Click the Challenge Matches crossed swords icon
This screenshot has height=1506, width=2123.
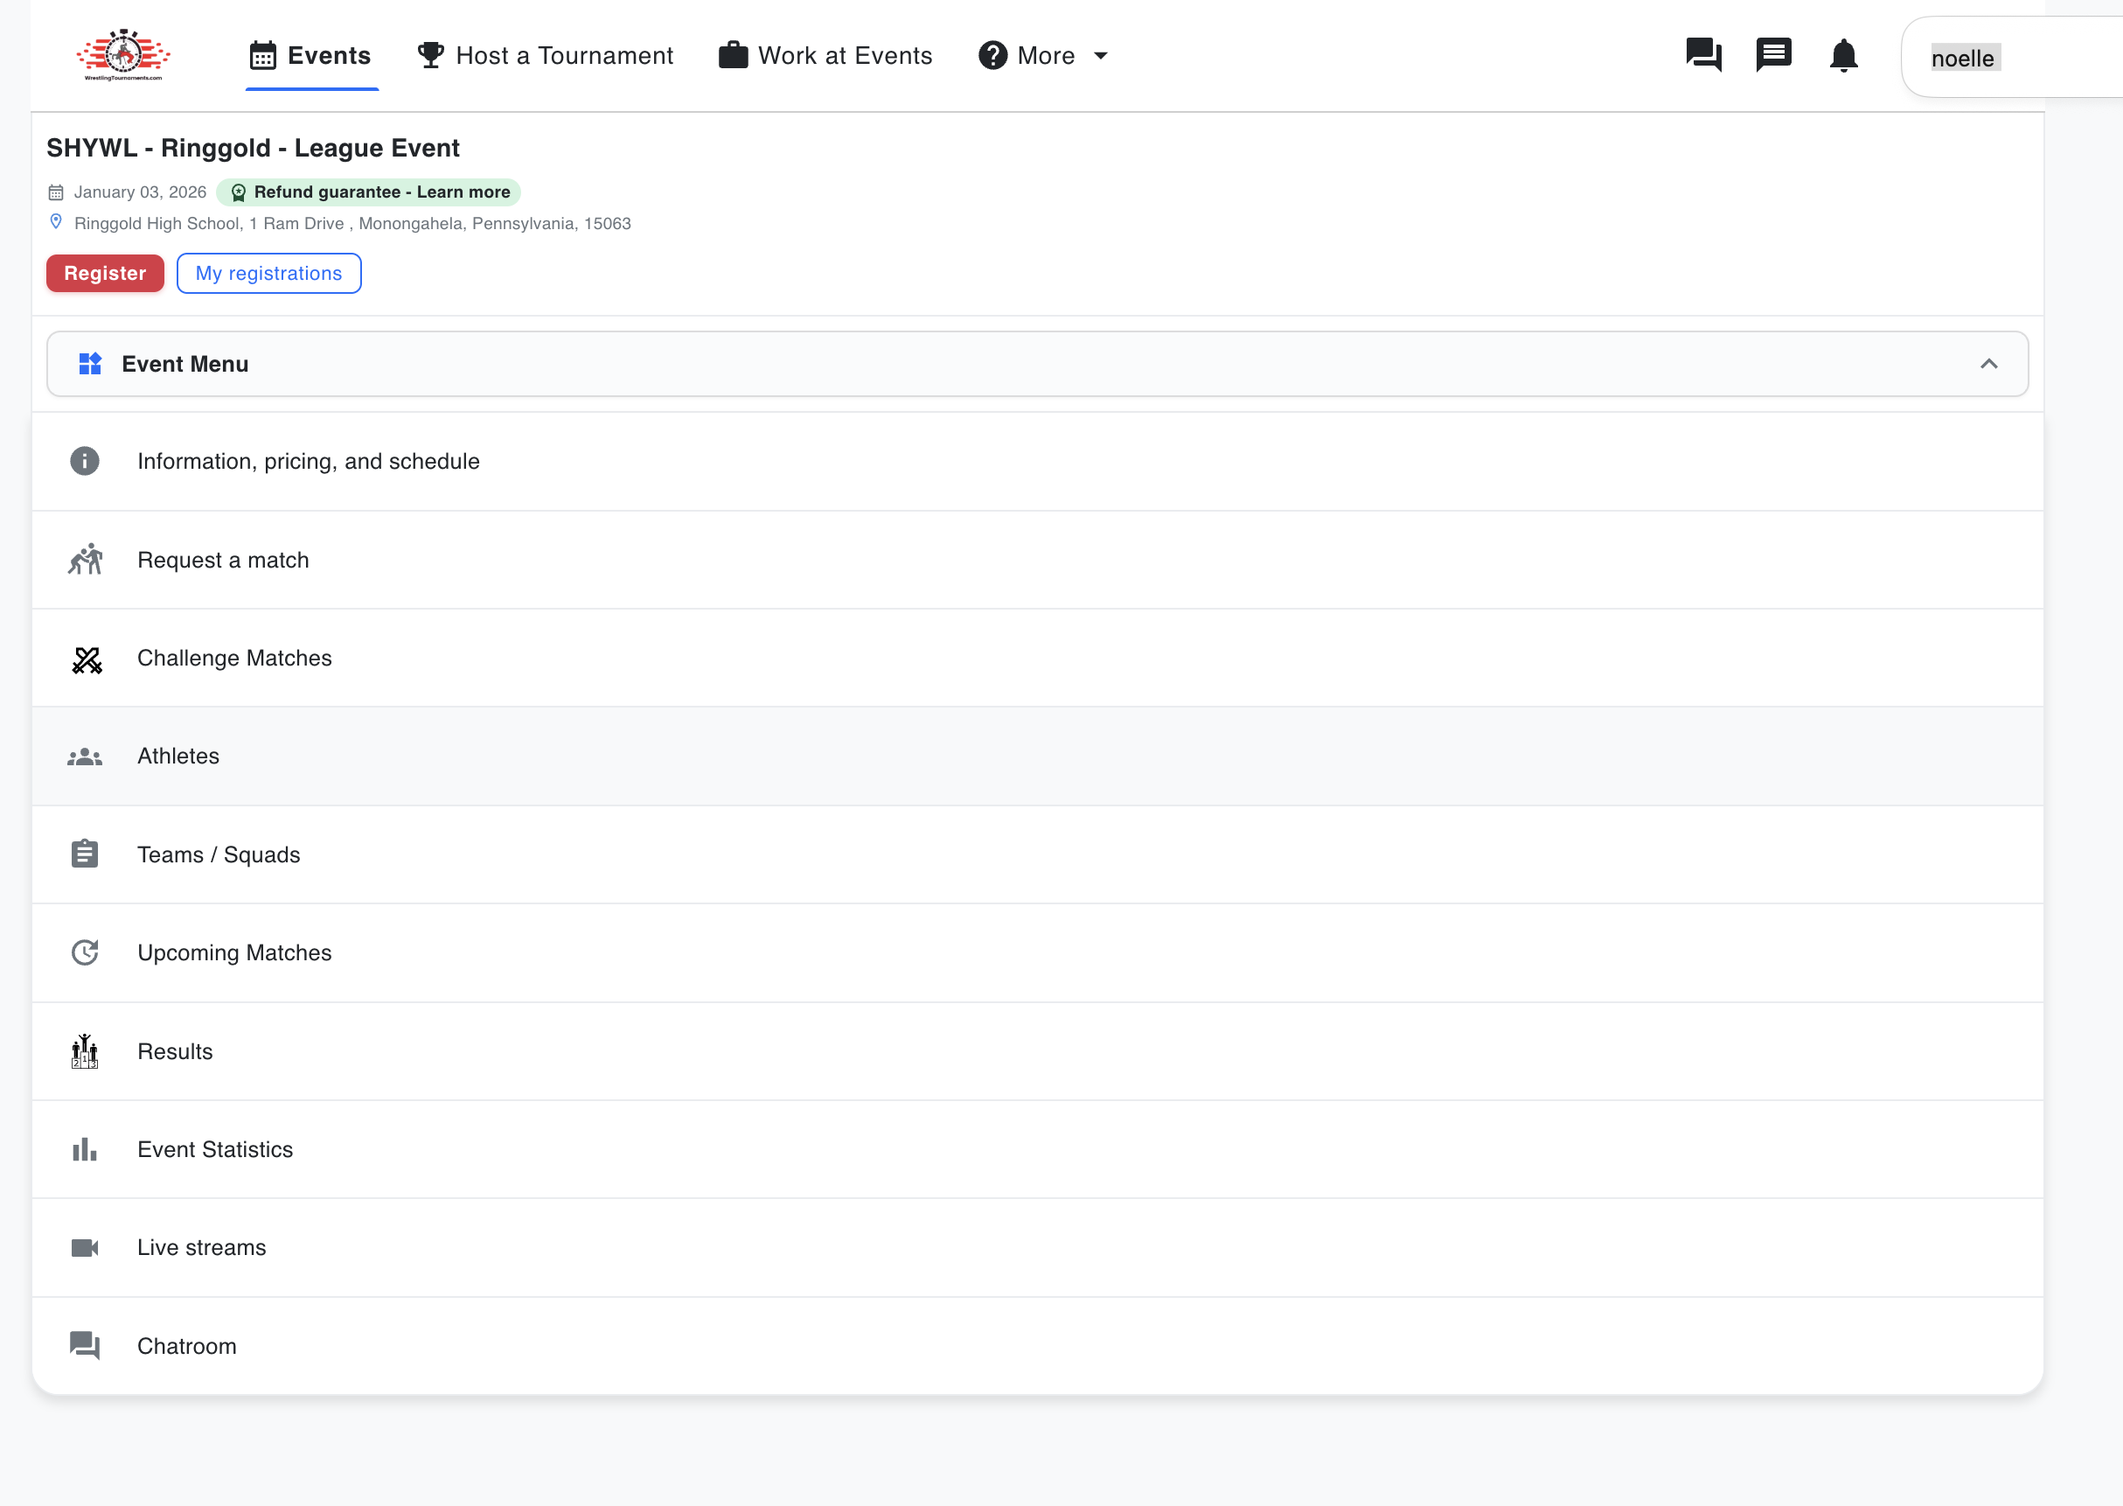(87, 659)
